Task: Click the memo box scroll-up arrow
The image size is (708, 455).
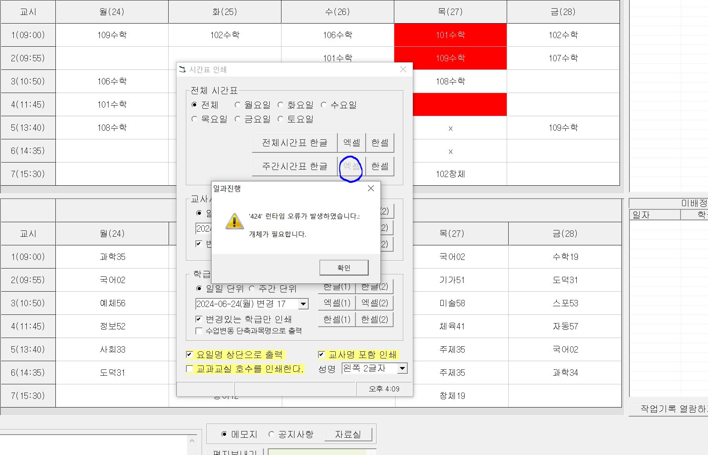Action: tap(192, 441)
